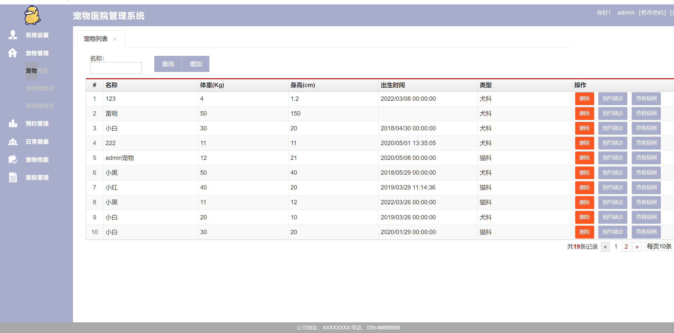Open 系统设置 via its user icon
674x333 pixels.
tap(13, 35)
